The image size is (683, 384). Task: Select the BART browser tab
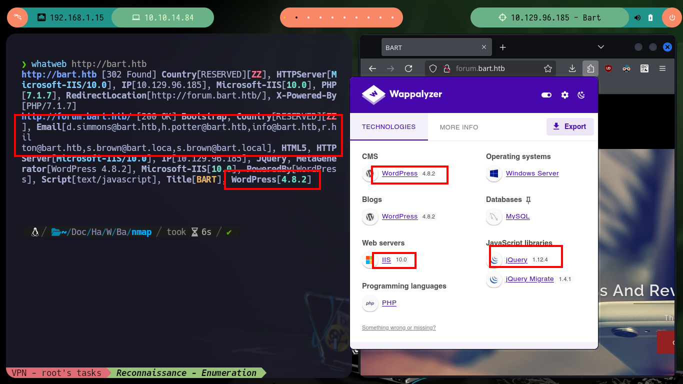(x=436, y=47)
